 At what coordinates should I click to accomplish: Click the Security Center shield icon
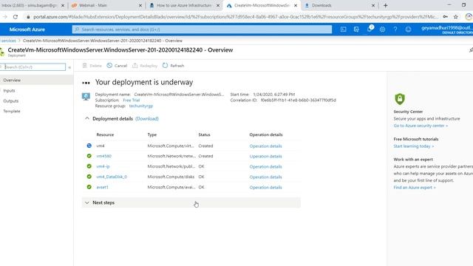tap(400, 99)
